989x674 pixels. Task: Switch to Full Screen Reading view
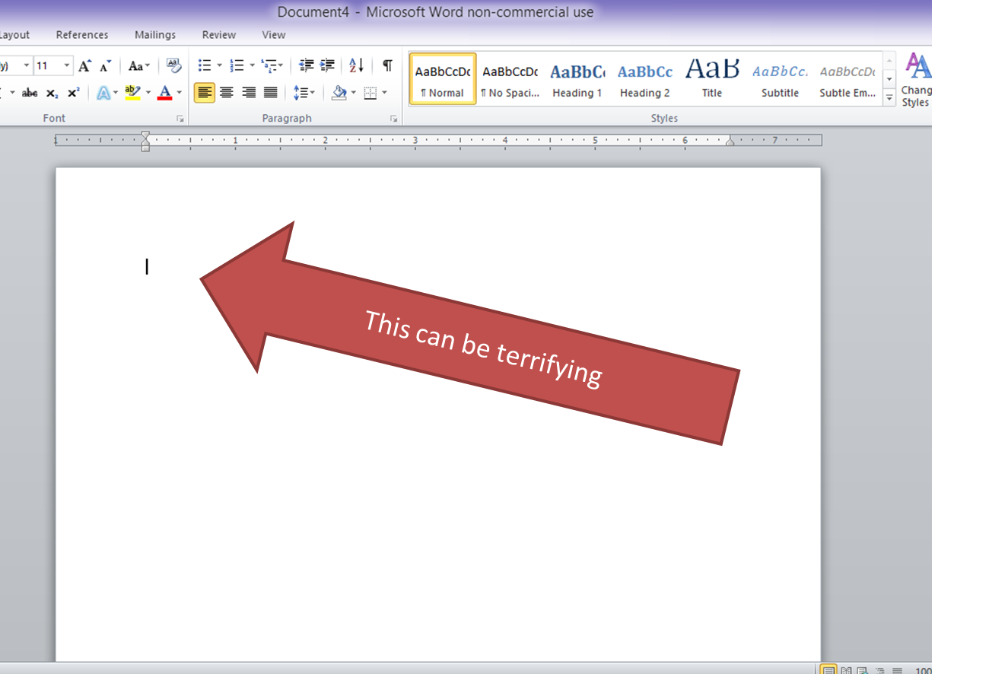pyautogui.click(x=846, y=670)
